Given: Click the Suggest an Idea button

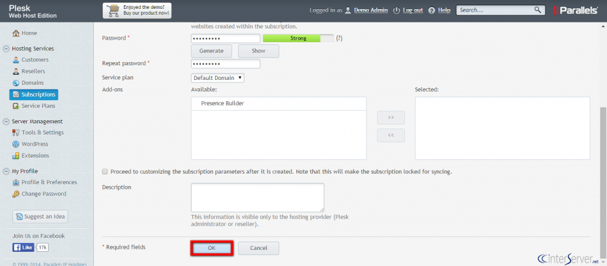Looking at the screenshot, I should coord(40,217).
